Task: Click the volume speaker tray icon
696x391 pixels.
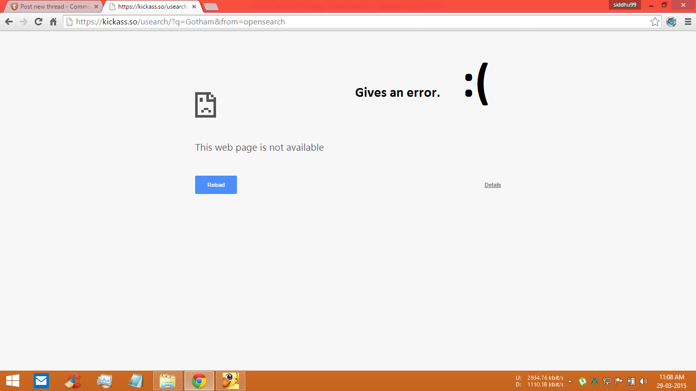Action: (x=644, y=381)
